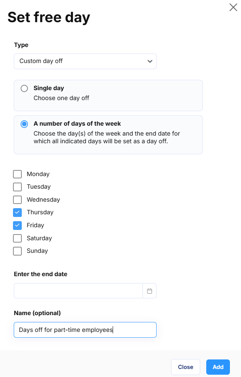Disable Friday as a day off
The image size is (241, 377).
[x=17, y=225]
